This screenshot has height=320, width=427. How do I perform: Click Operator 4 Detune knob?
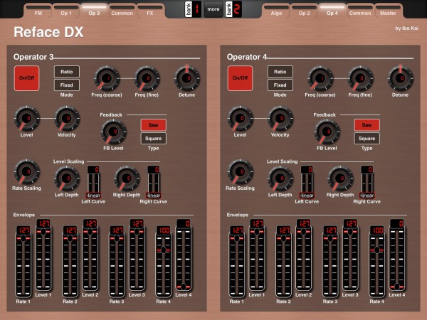click(x=400, y=78)
